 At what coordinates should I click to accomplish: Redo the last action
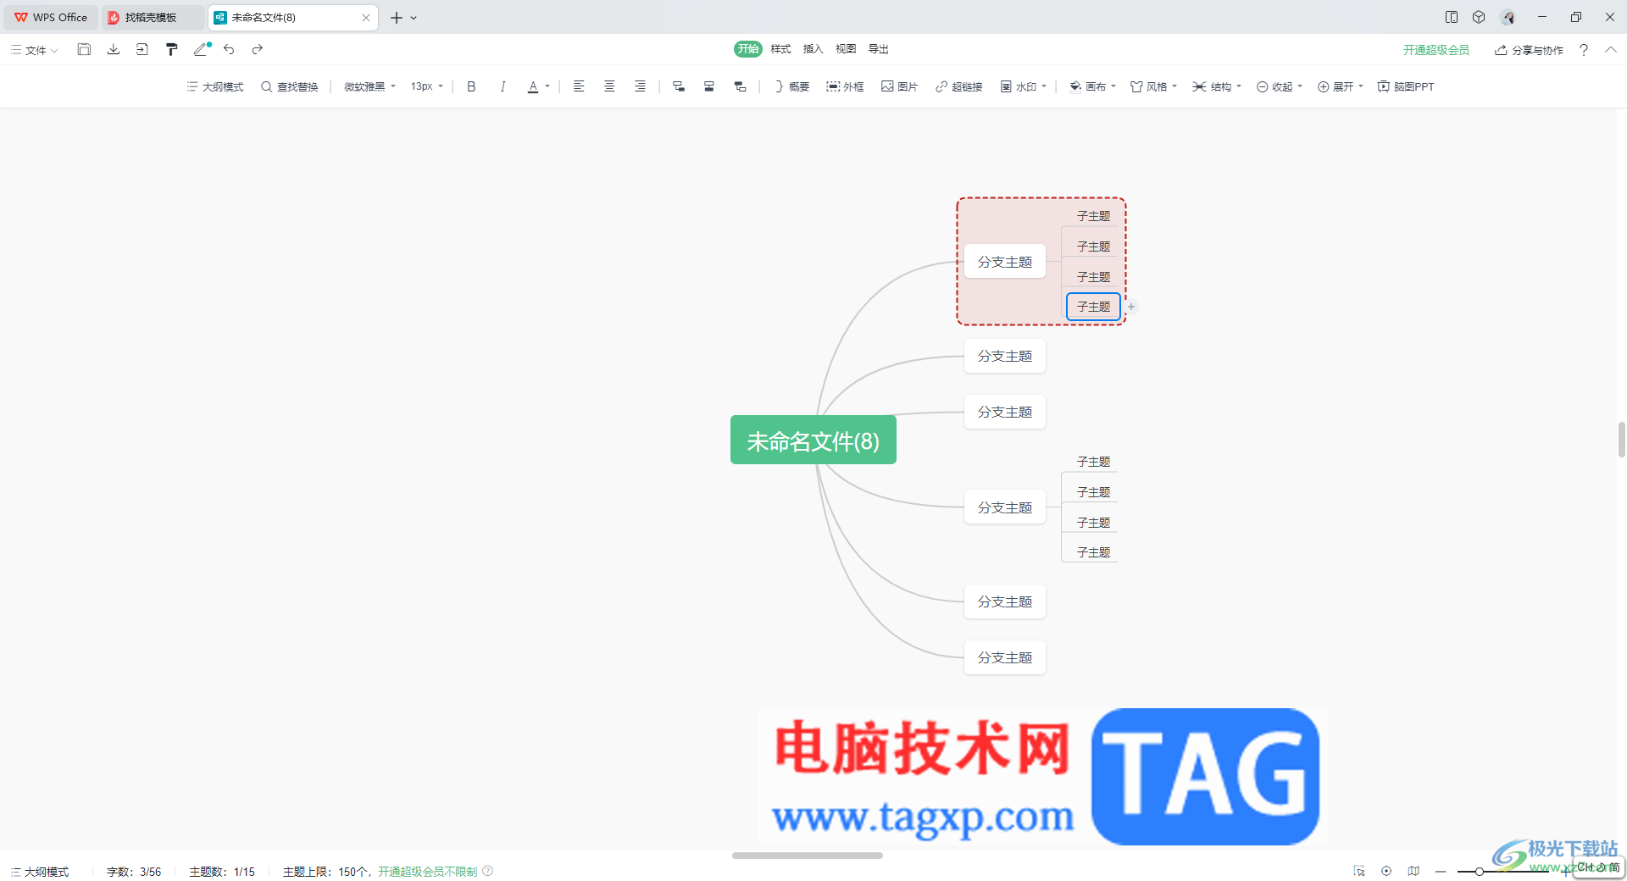click(x=258, y=49)
